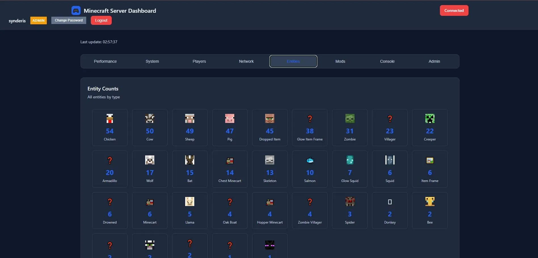Select the Skeleton entity icon
This screenshot has width=538, height=258.
pyautogui.click(x=270, y=160)
